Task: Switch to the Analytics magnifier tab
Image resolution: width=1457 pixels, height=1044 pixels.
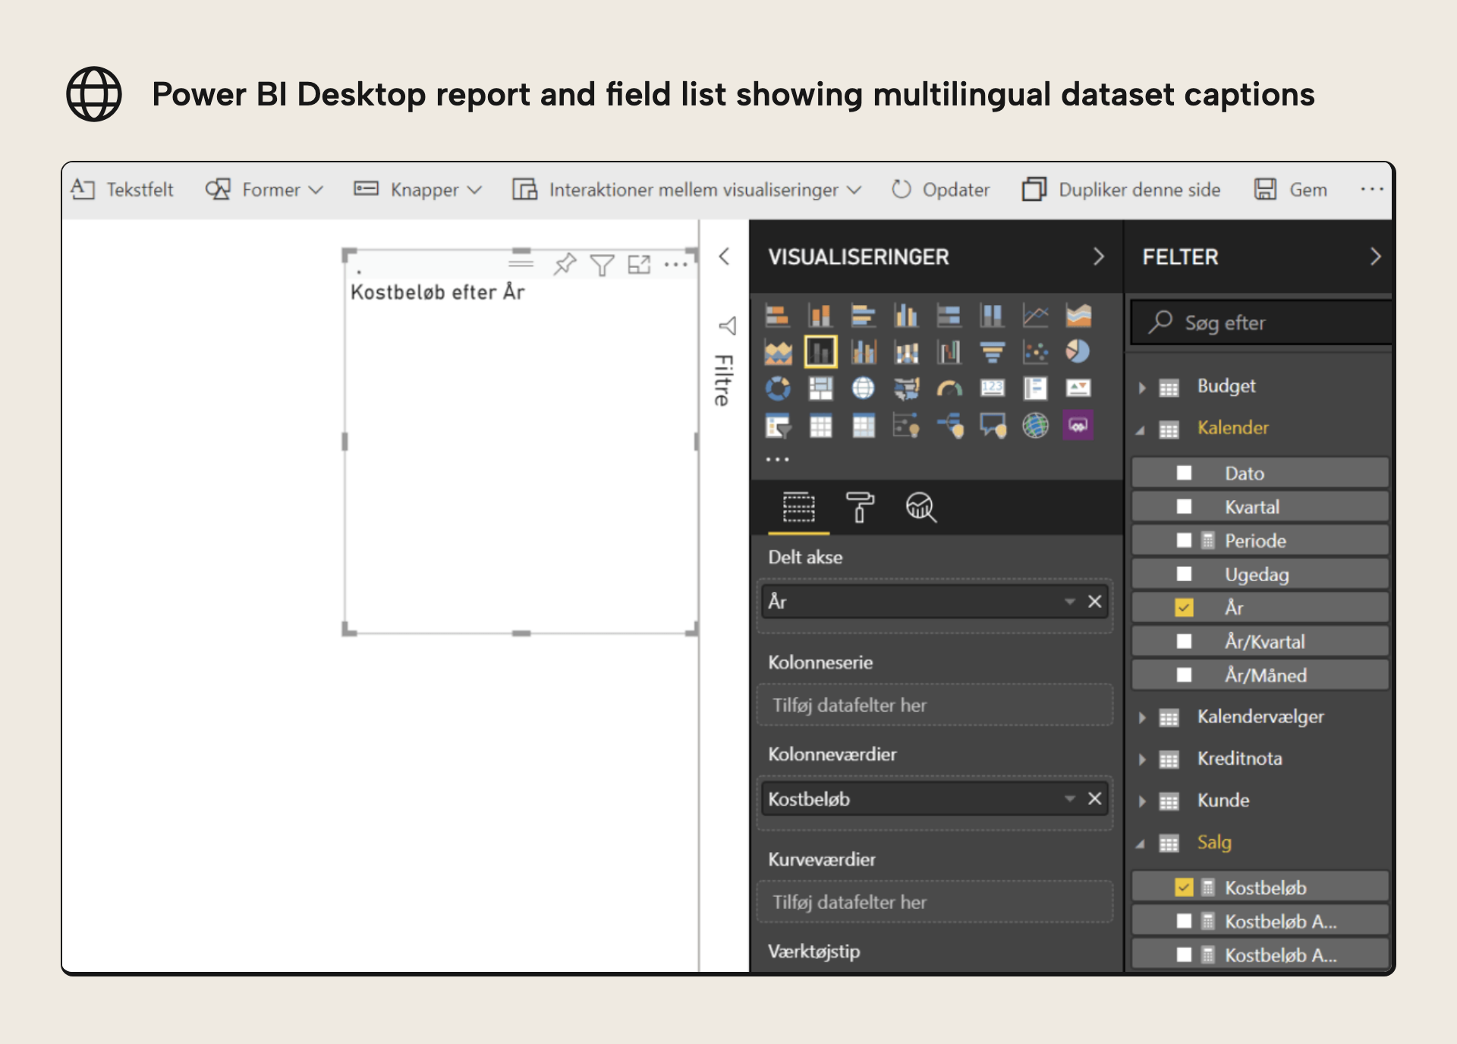Action: coord(921,507)
